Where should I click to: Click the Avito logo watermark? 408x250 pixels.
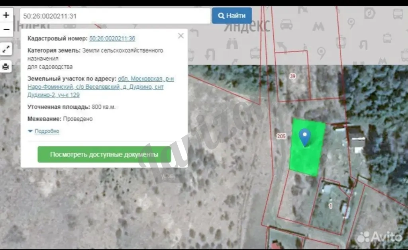click(x=380, y=238)
